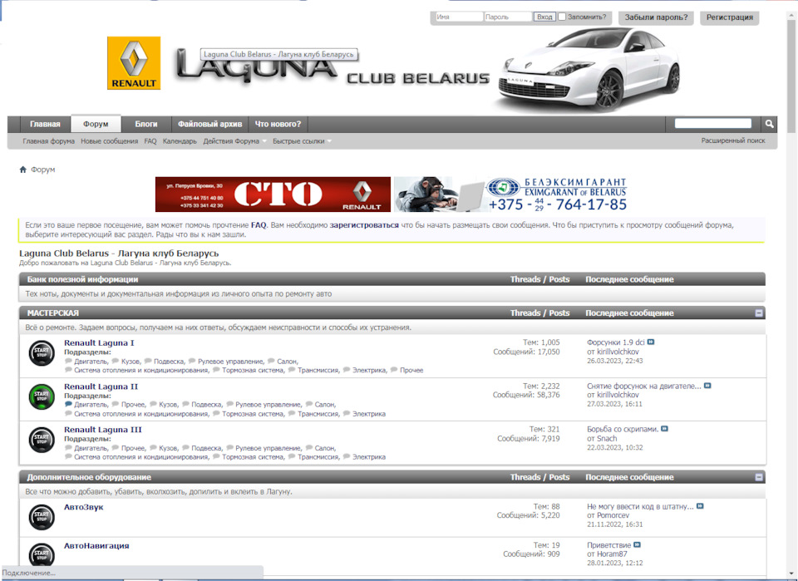Click the Start/Stop icon beside Renault Laguna III
Viewport: 798px width, 581px height.
tap(42, 440)
